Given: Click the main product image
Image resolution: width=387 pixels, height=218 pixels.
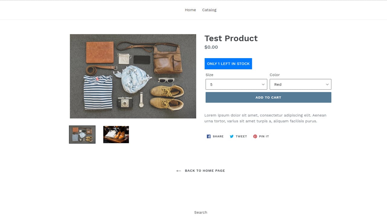Looking at the screenshot, I should (133, 76).
